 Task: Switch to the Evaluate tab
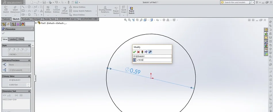pyautogui.click(x=26, y=19)
